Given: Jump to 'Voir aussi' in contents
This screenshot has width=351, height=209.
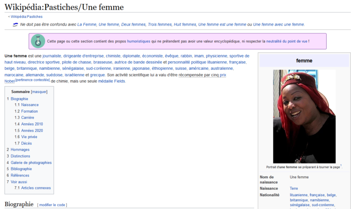Looking at the screenshot, I should click(x=19, y=182).
